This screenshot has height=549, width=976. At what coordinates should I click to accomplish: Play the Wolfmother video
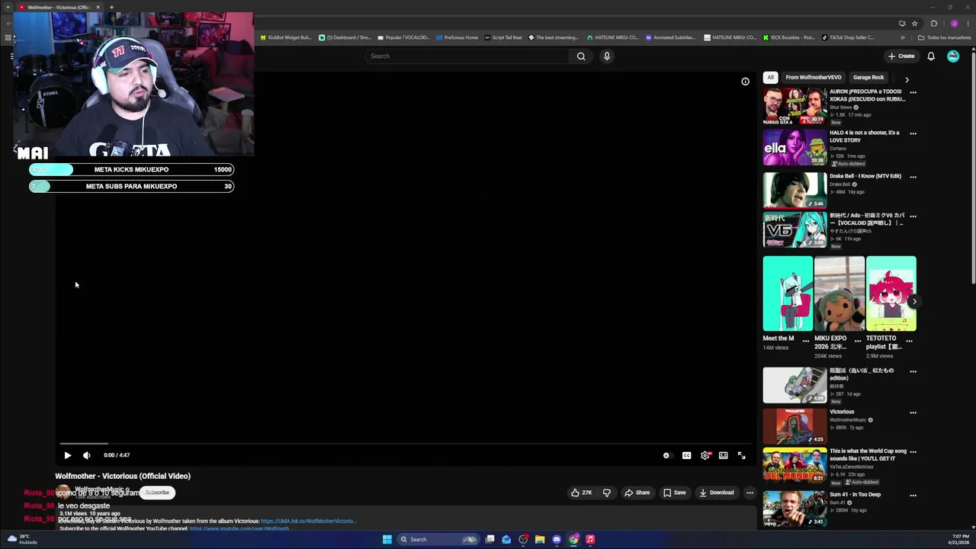(67, 455)
